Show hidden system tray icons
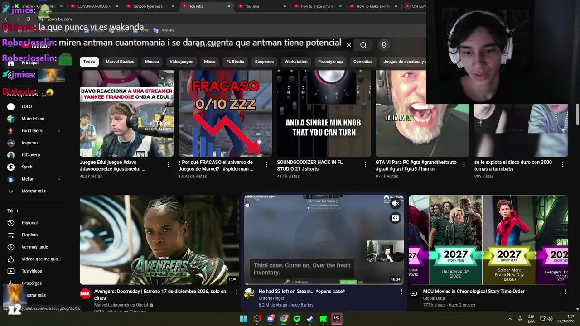 (510, 319)
